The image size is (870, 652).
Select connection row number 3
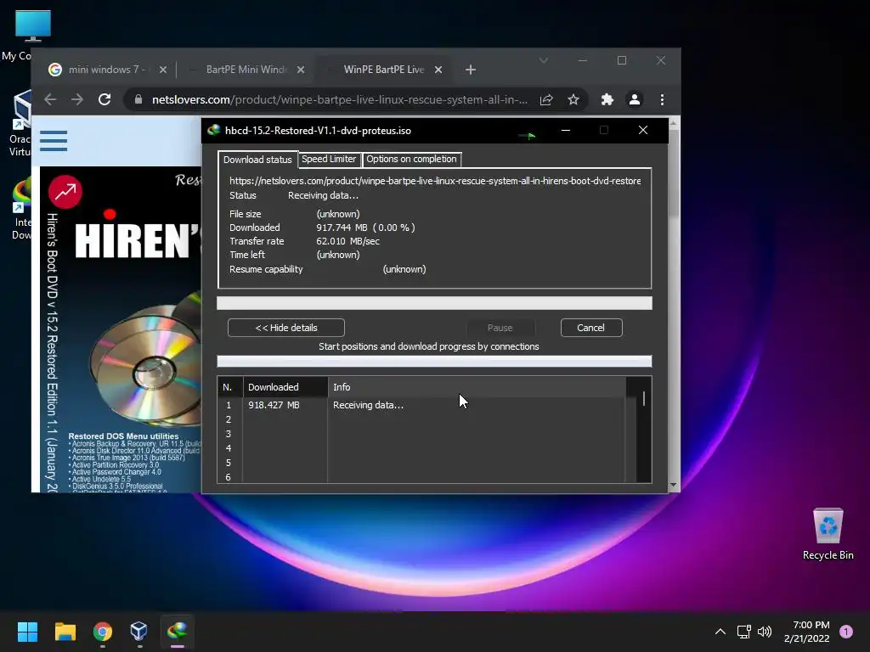point(421,434)
